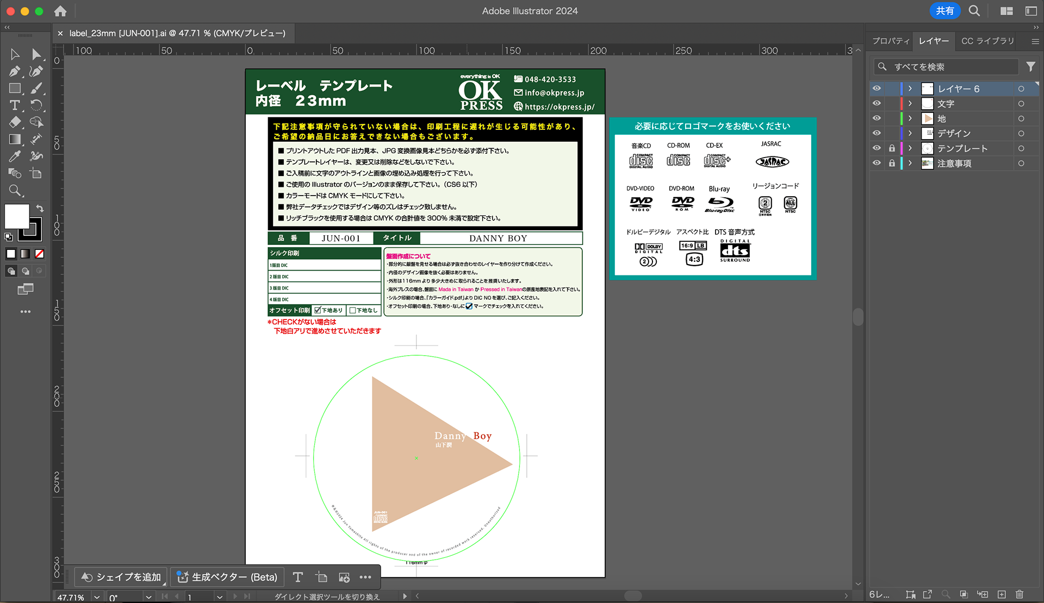Select the Paintbrush tool

coord(36,88)
